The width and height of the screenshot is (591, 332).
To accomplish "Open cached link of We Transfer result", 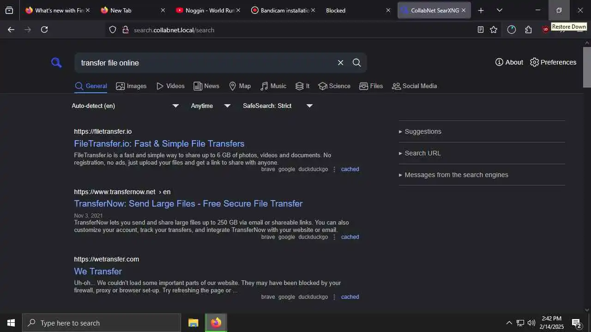I will coord(350,297).
